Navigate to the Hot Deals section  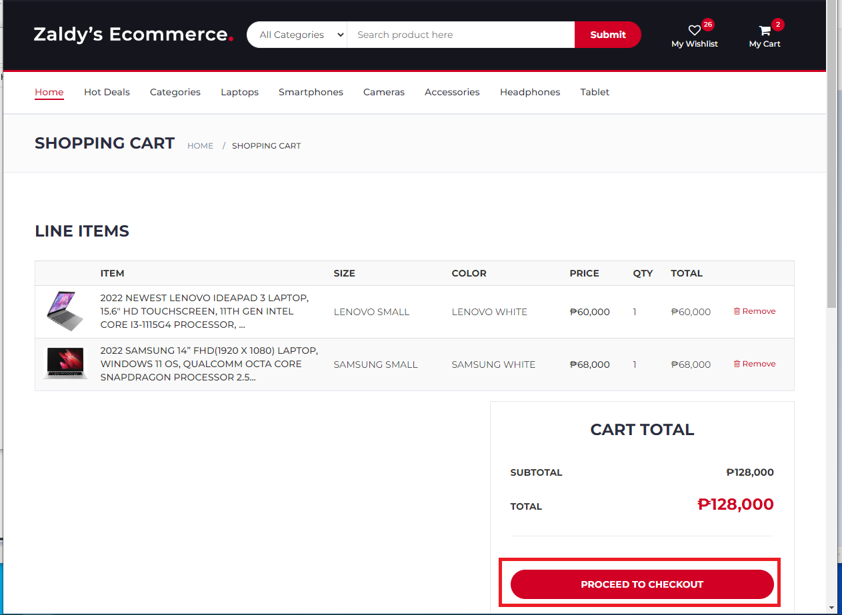(x=107, y=92)
